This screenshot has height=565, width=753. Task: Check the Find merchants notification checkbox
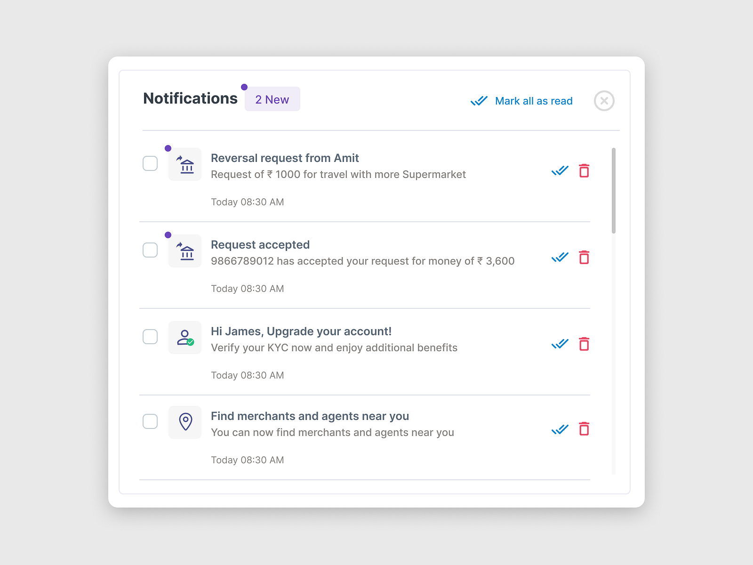tap(150, 421)
